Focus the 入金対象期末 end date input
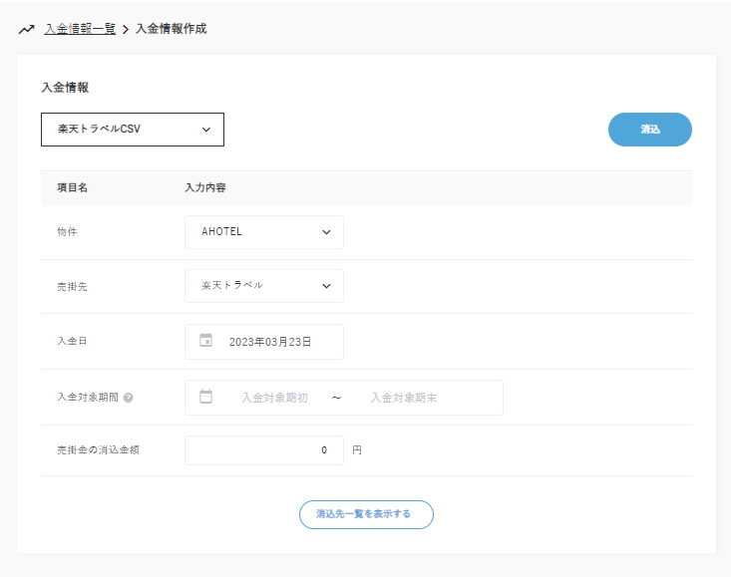 (403, 398)
